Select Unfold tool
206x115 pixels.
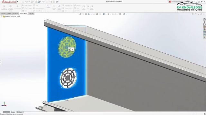(77, 5)
